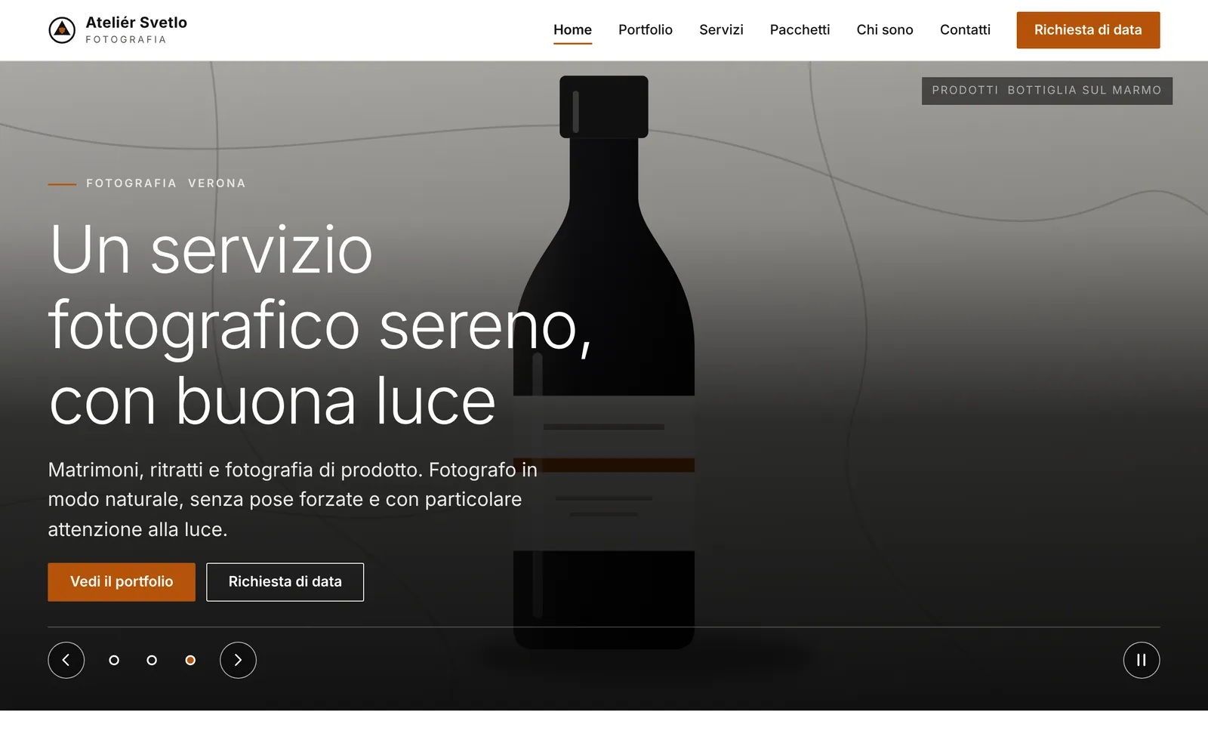Select the first slide dot

[114, 661]
